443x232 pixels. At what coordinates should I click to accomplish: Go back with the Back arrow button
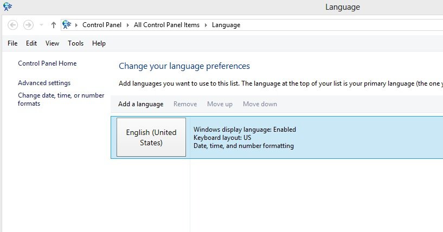click(x=12, y=25)
